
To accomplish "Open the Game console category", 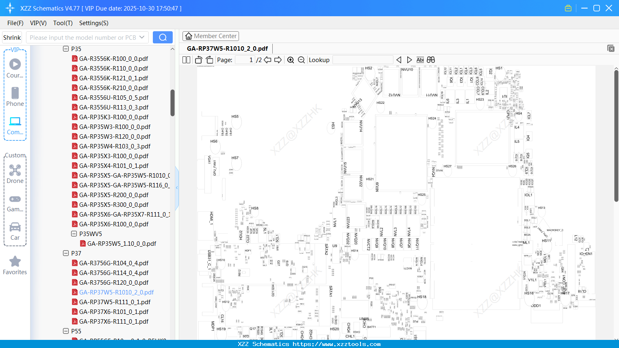I will [x=15, y=203].
